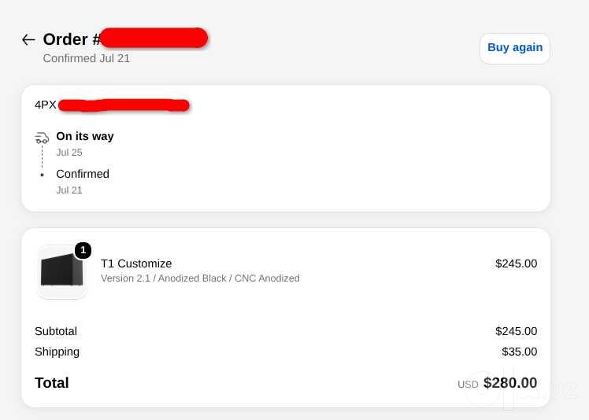Image resolution: width=589 pixels, height=420 pixels.
Task: Click the Shipping label
Action: pos(57,352)
